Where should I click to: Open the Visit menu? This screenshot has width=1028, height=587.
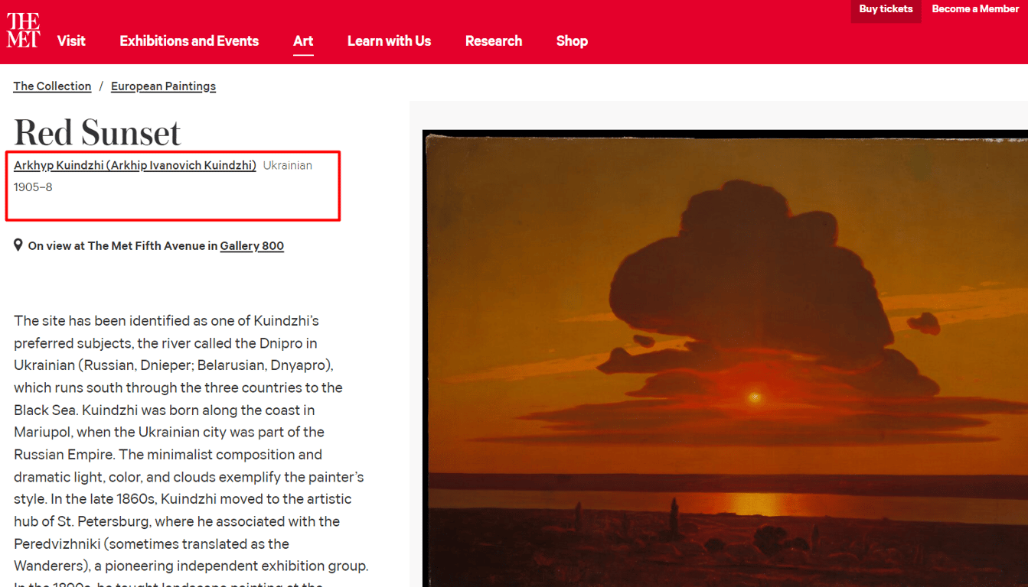[x=71, y=41]
